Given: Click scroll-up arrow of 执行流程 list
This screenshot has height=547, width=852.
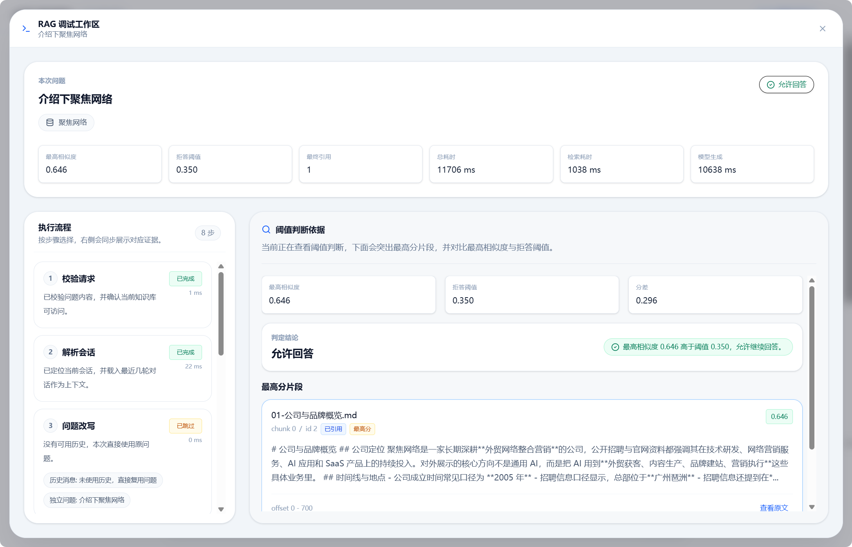Looking at the screenshot, I should (221, 266).
